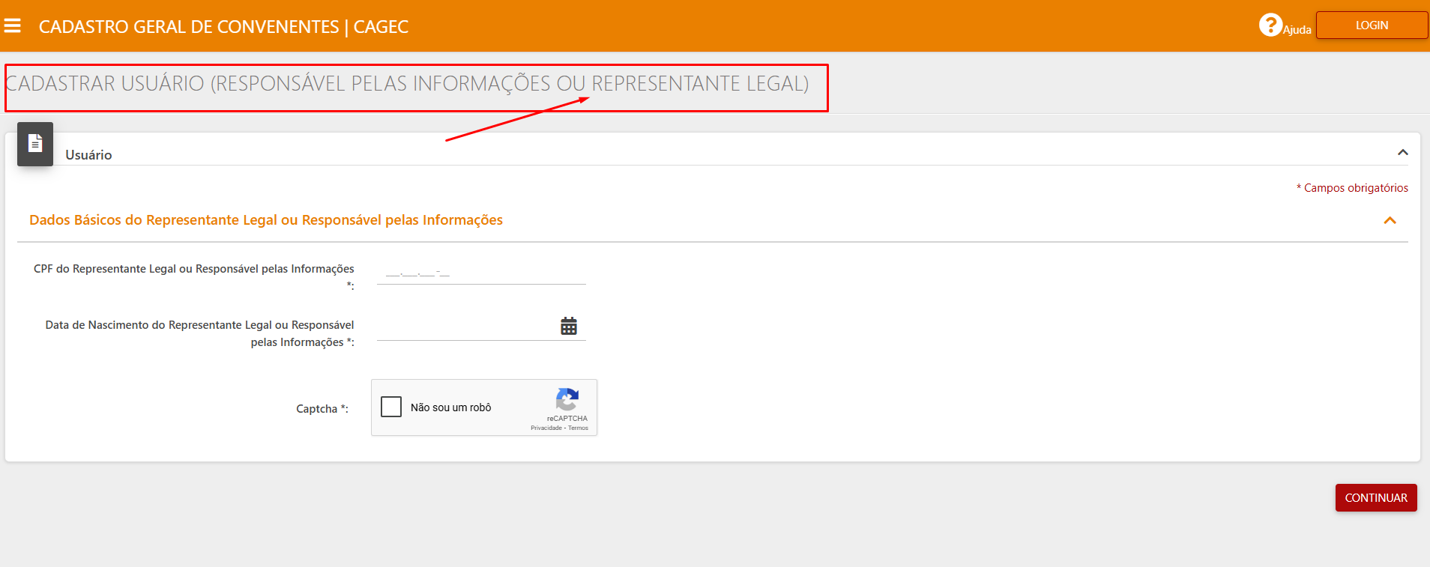This screenshot has height=567, width=1430.
Task: Collapse the Dados Básicos section with its chevron
Action: tap(1390, 220)
